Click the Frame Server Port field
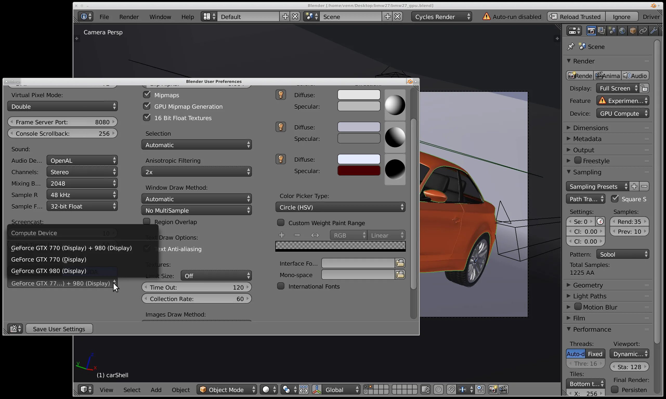Viewport: 666px width, 399px height. (62, 122)
